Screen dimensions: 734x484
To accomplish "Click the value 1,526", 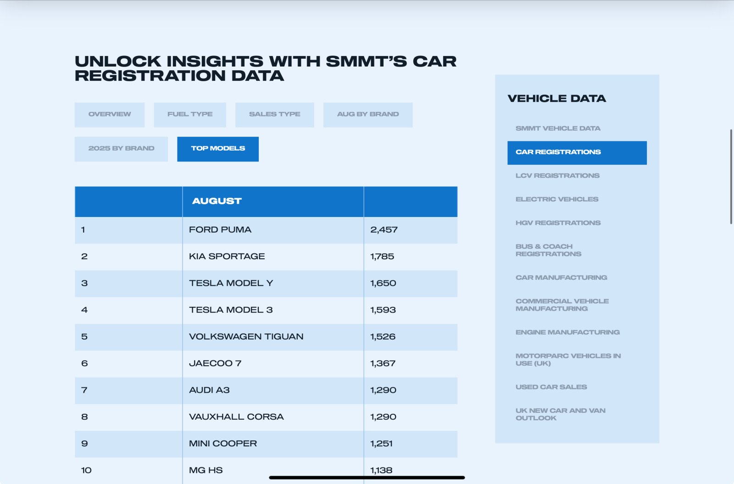I will pos(383,337).
